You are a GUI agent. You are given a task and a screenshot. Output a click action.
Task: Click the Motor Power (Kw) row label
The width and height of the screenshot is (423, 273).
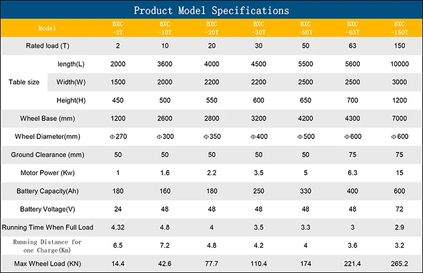[47, 173]
